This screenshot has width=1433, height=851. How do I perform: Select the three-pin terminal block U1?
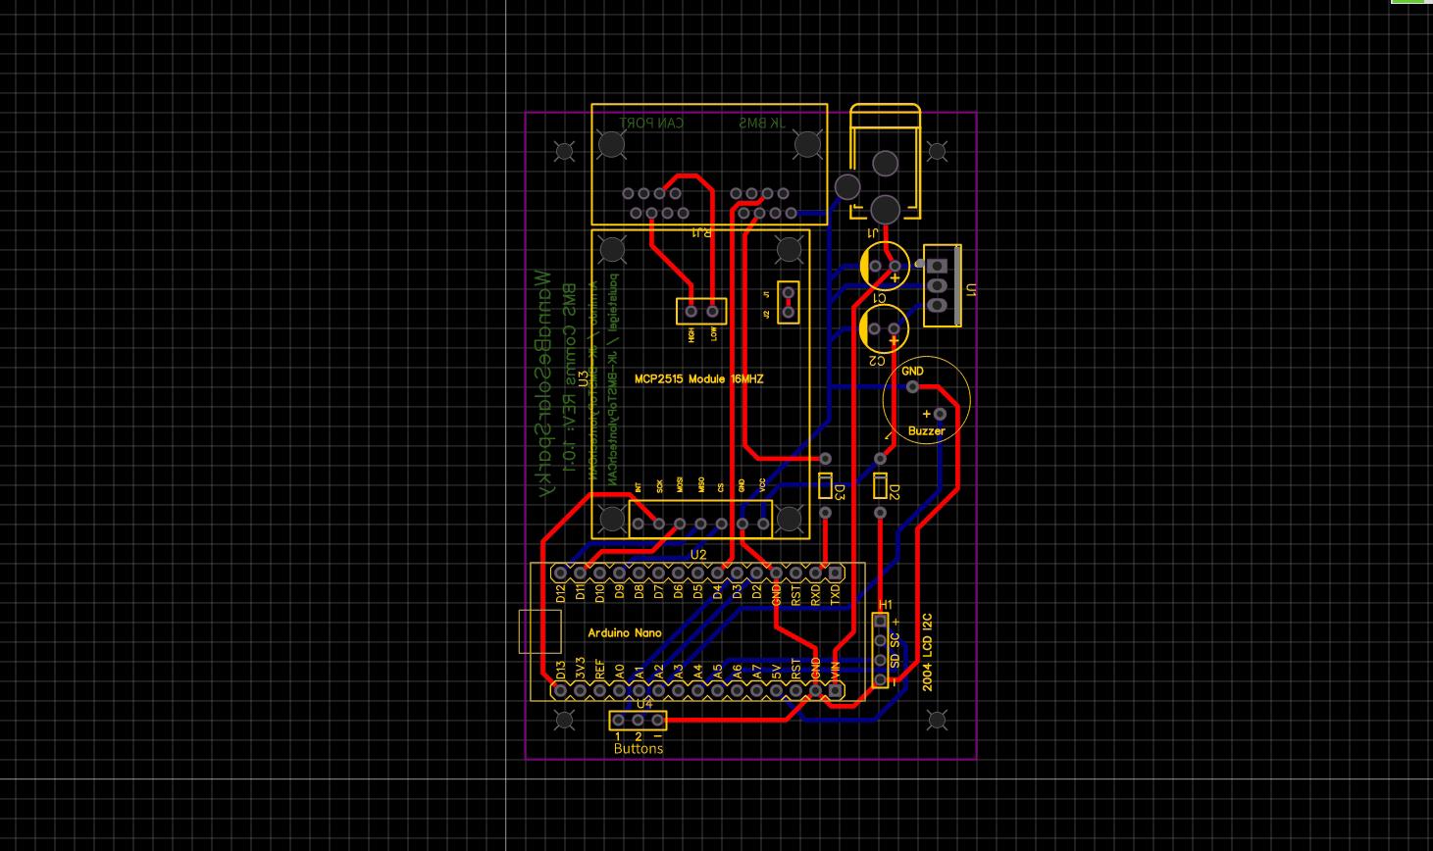(940, 284)
